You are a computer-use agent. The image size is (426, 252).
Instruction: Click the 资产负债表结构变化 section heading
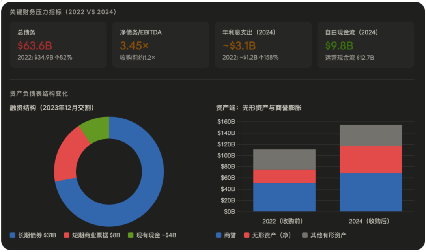[x=39, y=93]
